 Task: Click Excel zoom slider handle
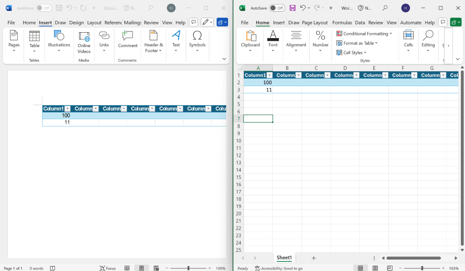(422, 268)
